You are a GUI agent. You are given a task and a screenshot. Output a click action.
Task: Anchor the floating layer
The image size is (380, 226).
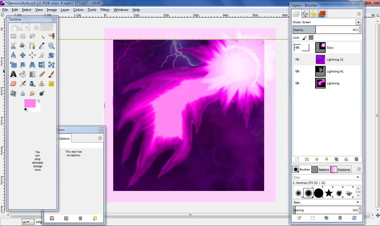point(346,159)
